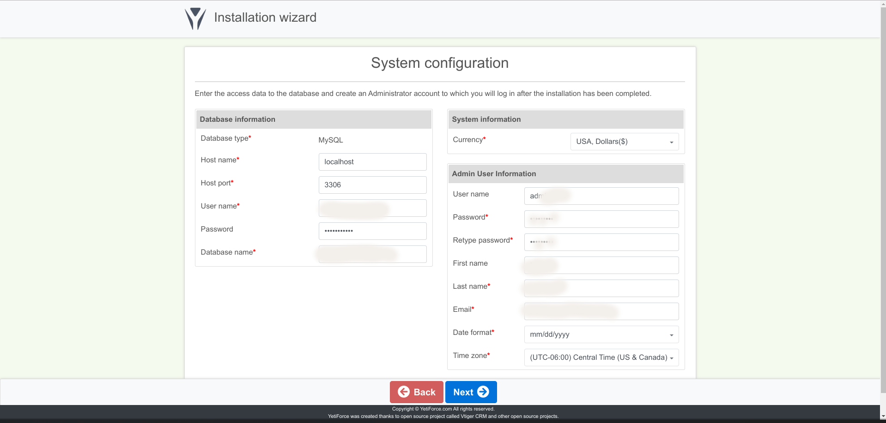This screenshot has height=423, width=886.
Task: Open the Time zone dropdown
Action: pyautogui.click(x=601, y=357)
